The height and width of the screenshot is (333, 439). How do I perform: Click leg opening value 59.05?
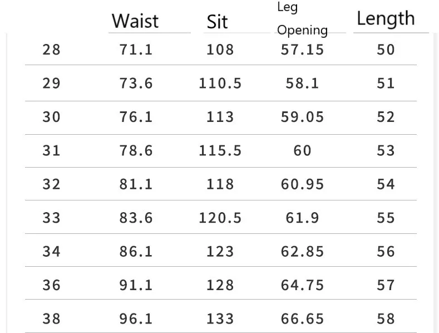(x=302, y=117)
